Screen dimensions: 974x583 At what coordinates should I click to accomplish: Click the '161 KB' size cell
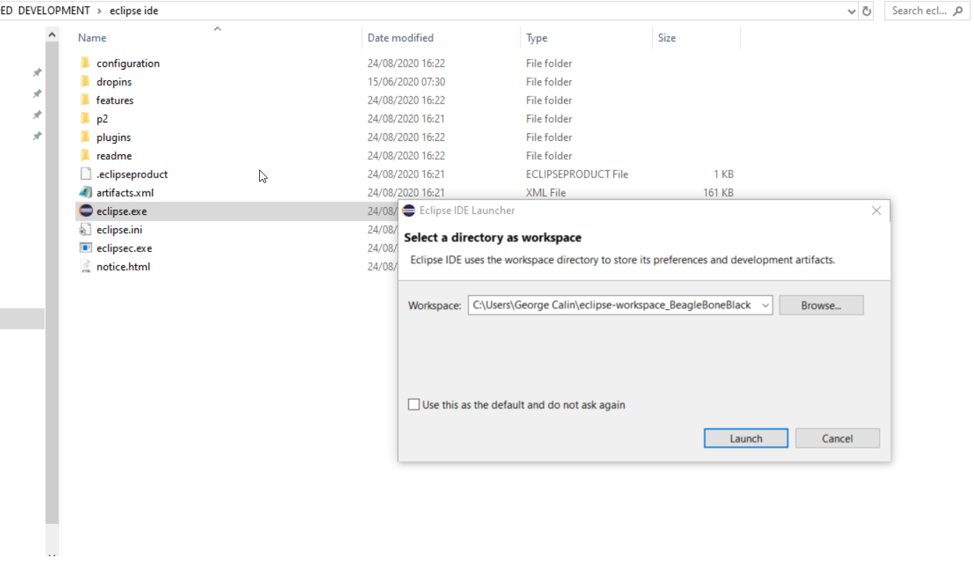tap(718, 192)
